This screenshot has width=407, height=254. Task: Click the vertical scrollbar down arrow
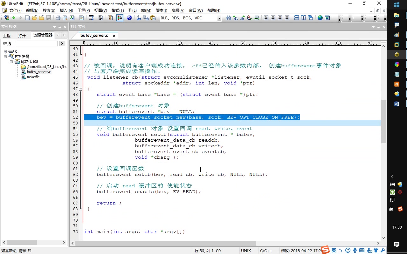click(383, 237)
